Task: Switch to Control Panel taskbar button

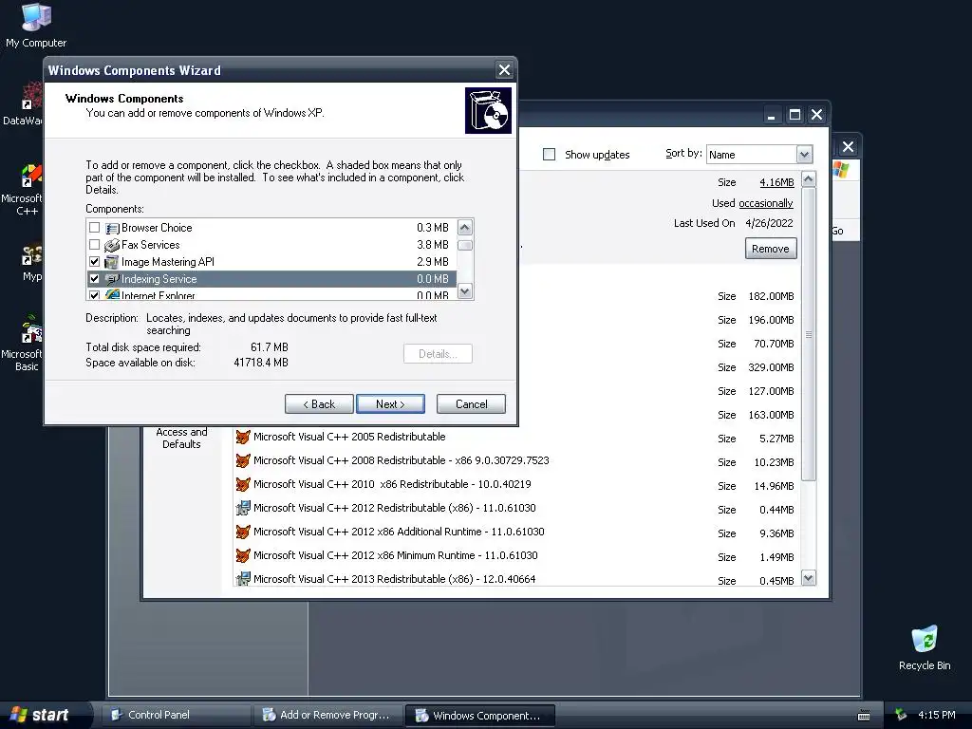Action: (x=176, y=715)
